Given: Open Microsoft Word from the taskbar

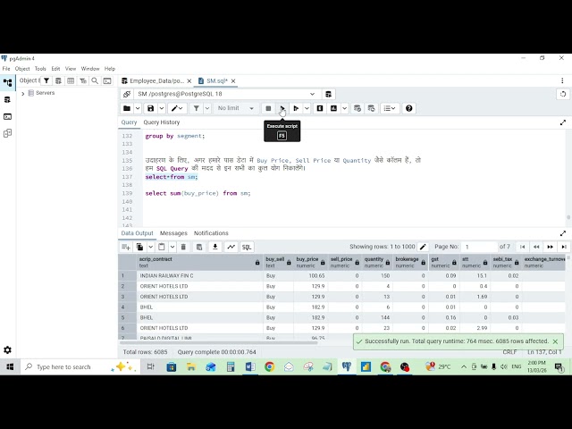Looking at the screenshot, I should [x=250, y=366].
